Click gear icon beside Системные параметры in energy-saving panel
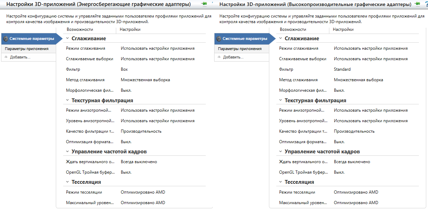Screen dimensions: 428x209 coord(6,39)
